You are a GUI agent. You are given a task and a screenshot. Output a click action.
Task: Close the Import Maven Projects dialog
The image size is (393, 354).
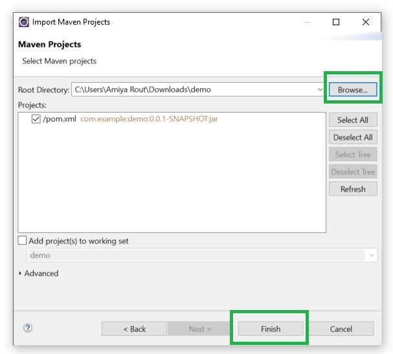pos(366,22)
